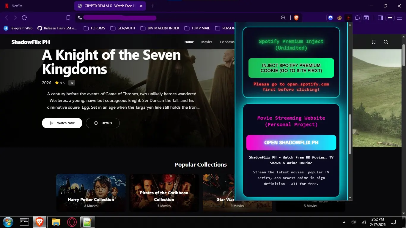Toggle the browser sidebar panel
The image size is (406, 228).
[x=380, y=18]
